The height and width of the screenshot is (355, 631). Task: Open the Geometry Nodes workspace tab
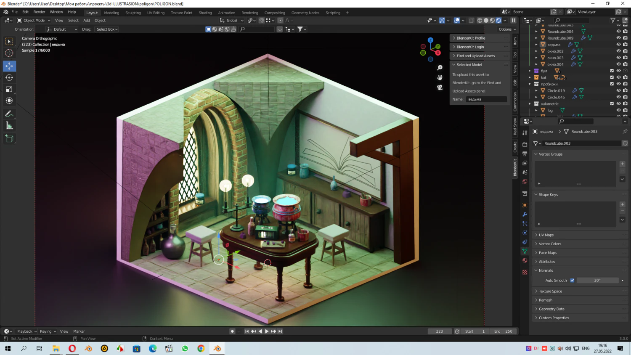click(305, 13)
